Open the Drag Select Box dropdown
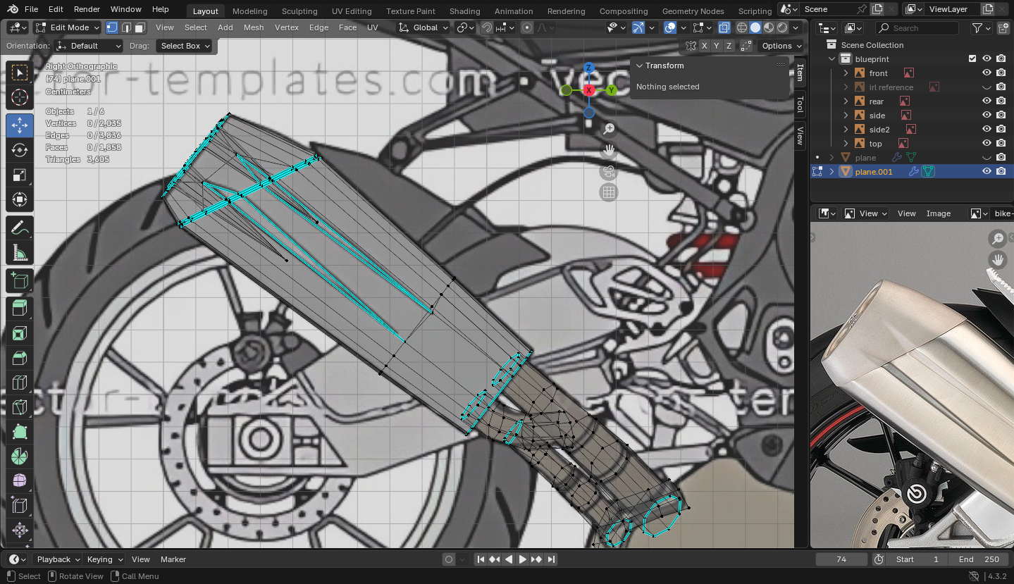The width and height of the screenshot is (1014, 584). tap(185, 46)
